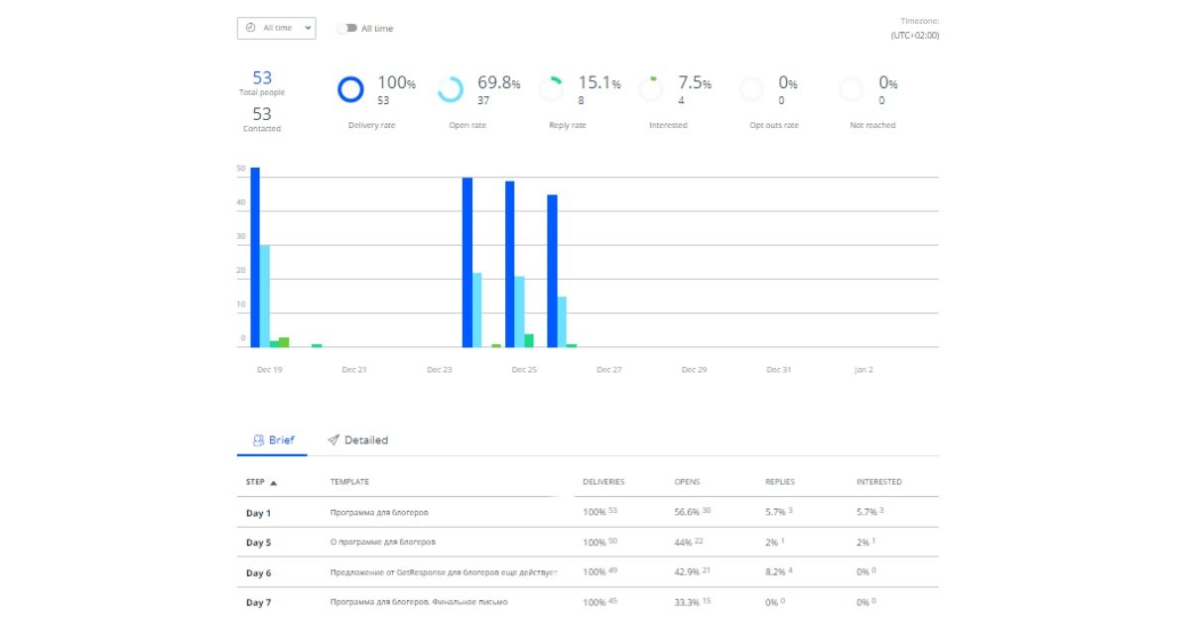
Task: Click the Delivery rate donut chart icon
Action: point(350,90)
